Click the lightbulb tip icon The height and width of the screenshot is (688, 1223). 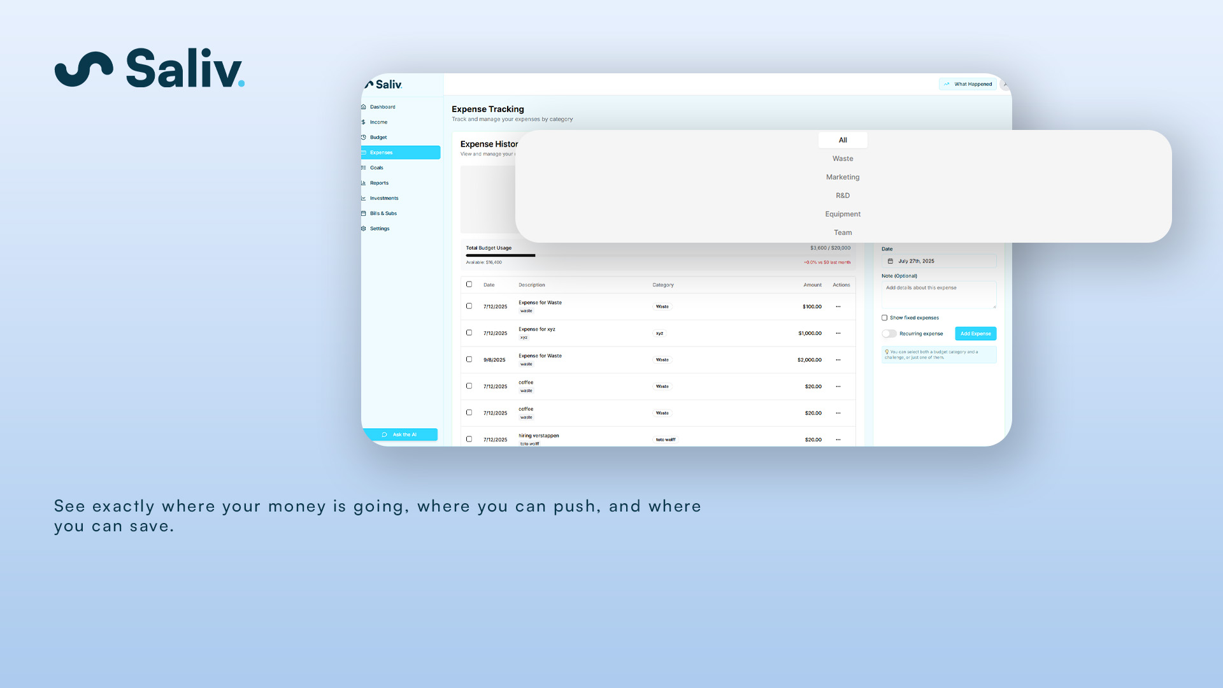click(887, 352)
